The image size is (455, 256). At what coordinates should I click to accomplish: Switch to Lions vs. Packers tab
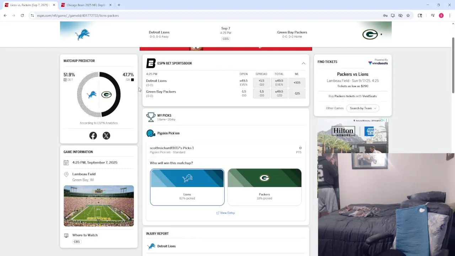tap(29, 5)
